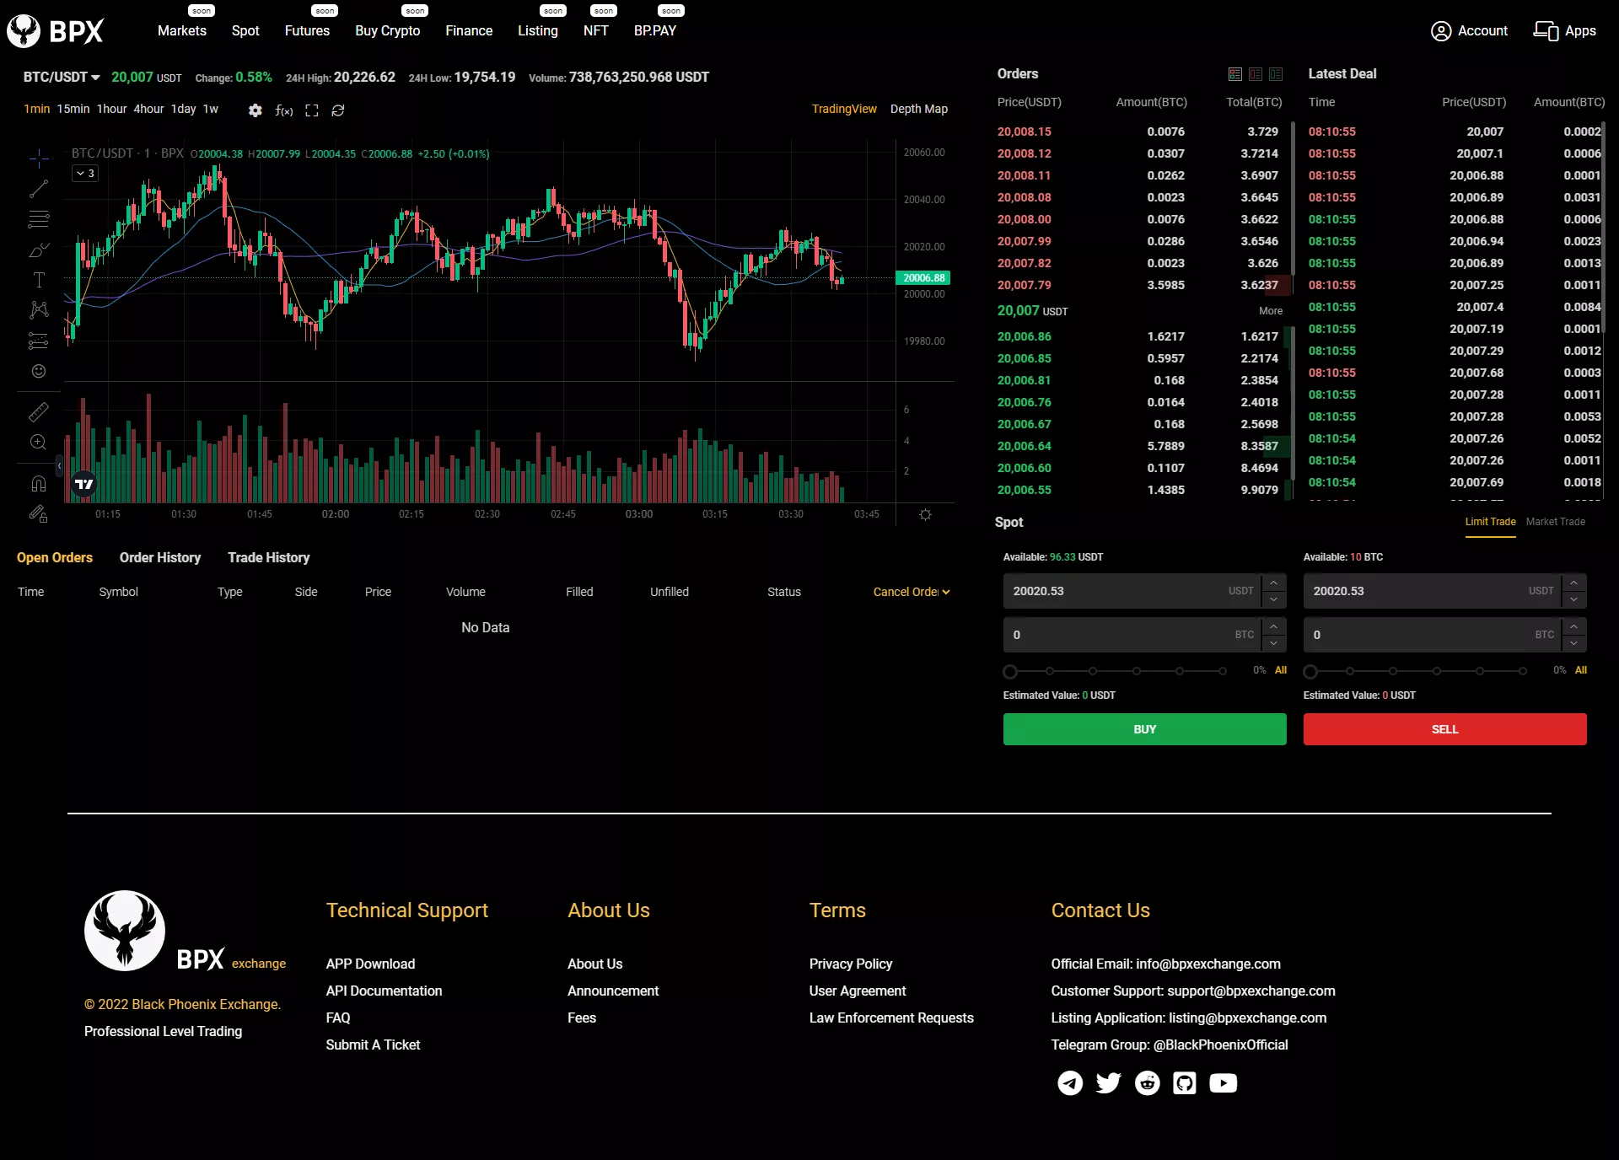
Task: Open the Cancel Order dropdown
Action: tap(911, 592)
